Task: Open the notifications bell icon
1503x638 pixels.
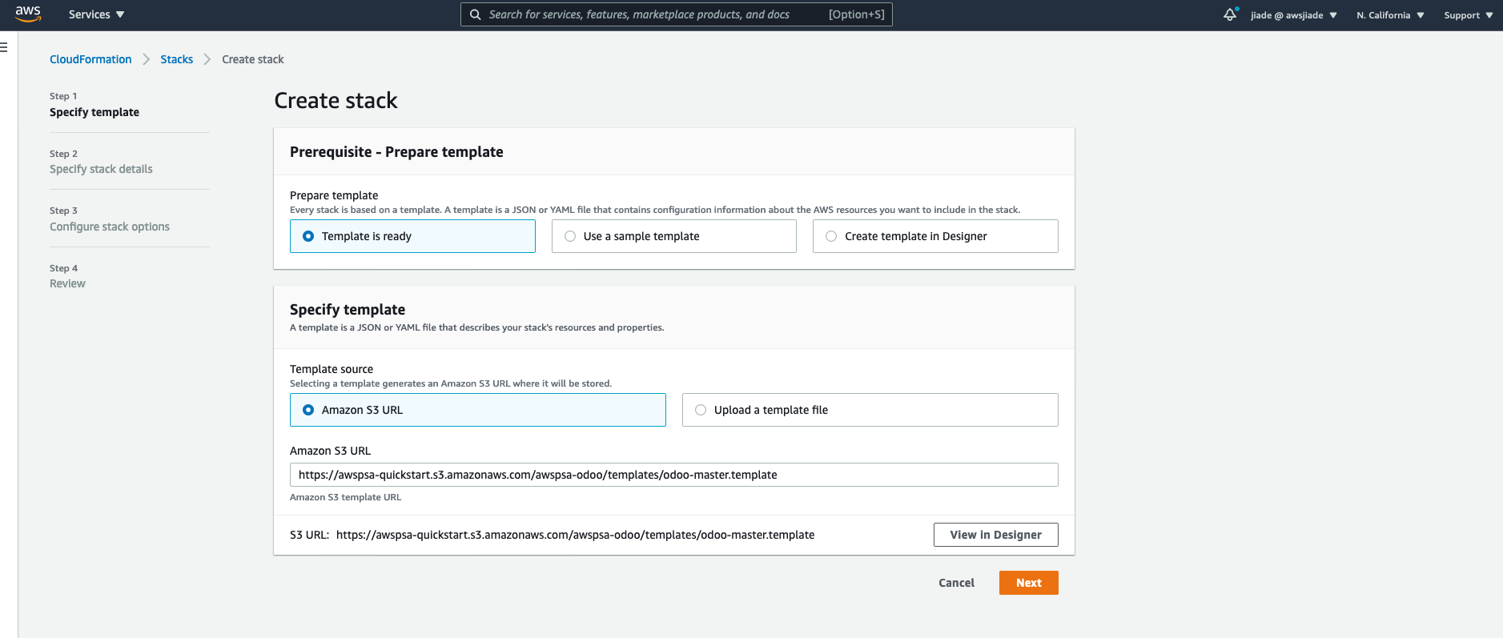Action: coord(1230,14)
